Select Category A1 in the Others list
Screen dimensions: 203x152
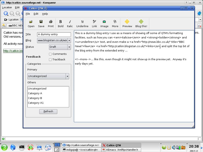point(48,103)
